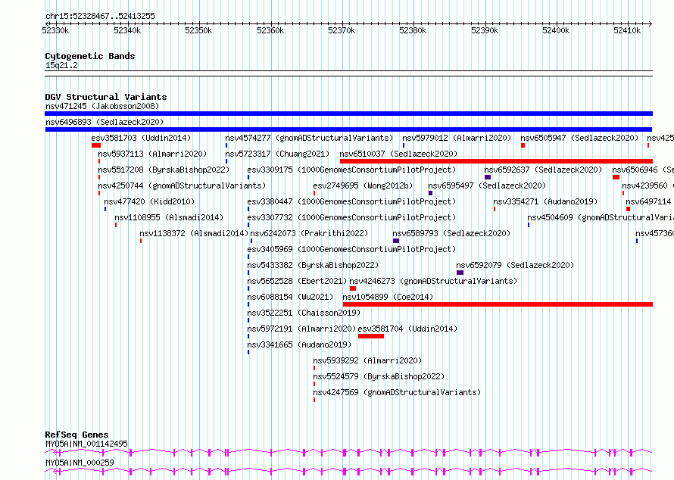
Task: Open nsv4574277 gnomADStructuralVariants entry
Action: click(x=309, y=138)
